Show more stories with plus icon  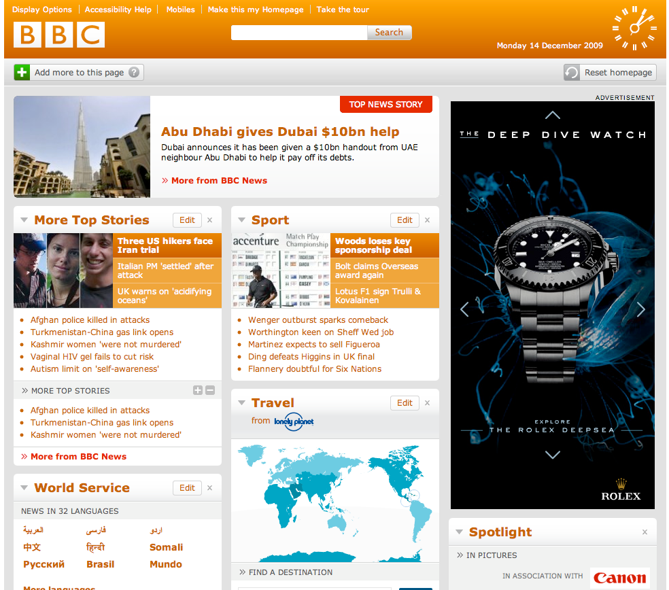pos(198,390)
